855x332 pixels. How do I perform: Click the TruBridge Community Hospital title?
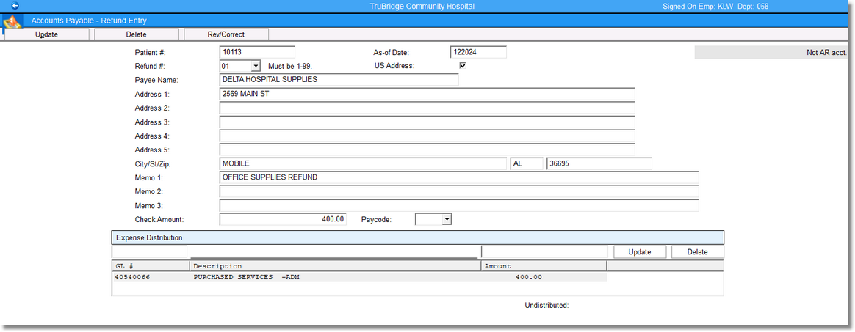[422, 6]
